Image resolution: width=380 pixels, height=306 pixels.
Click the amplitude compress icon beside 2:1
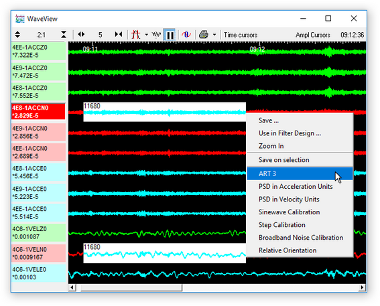(64, 35)
